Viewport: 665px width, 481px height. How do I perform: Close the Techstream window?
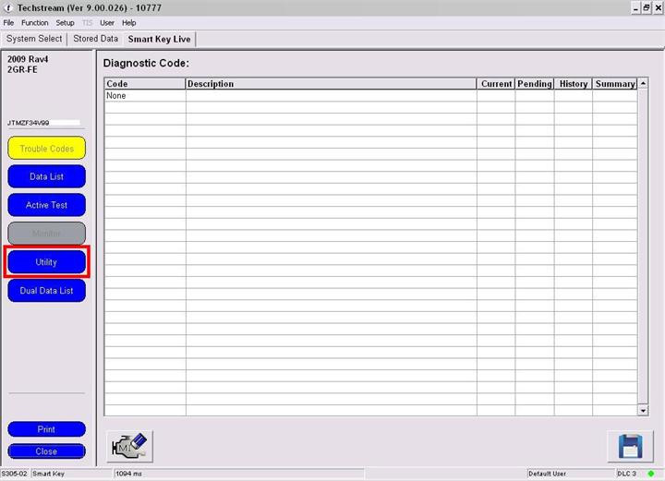(x=659, y=8)
